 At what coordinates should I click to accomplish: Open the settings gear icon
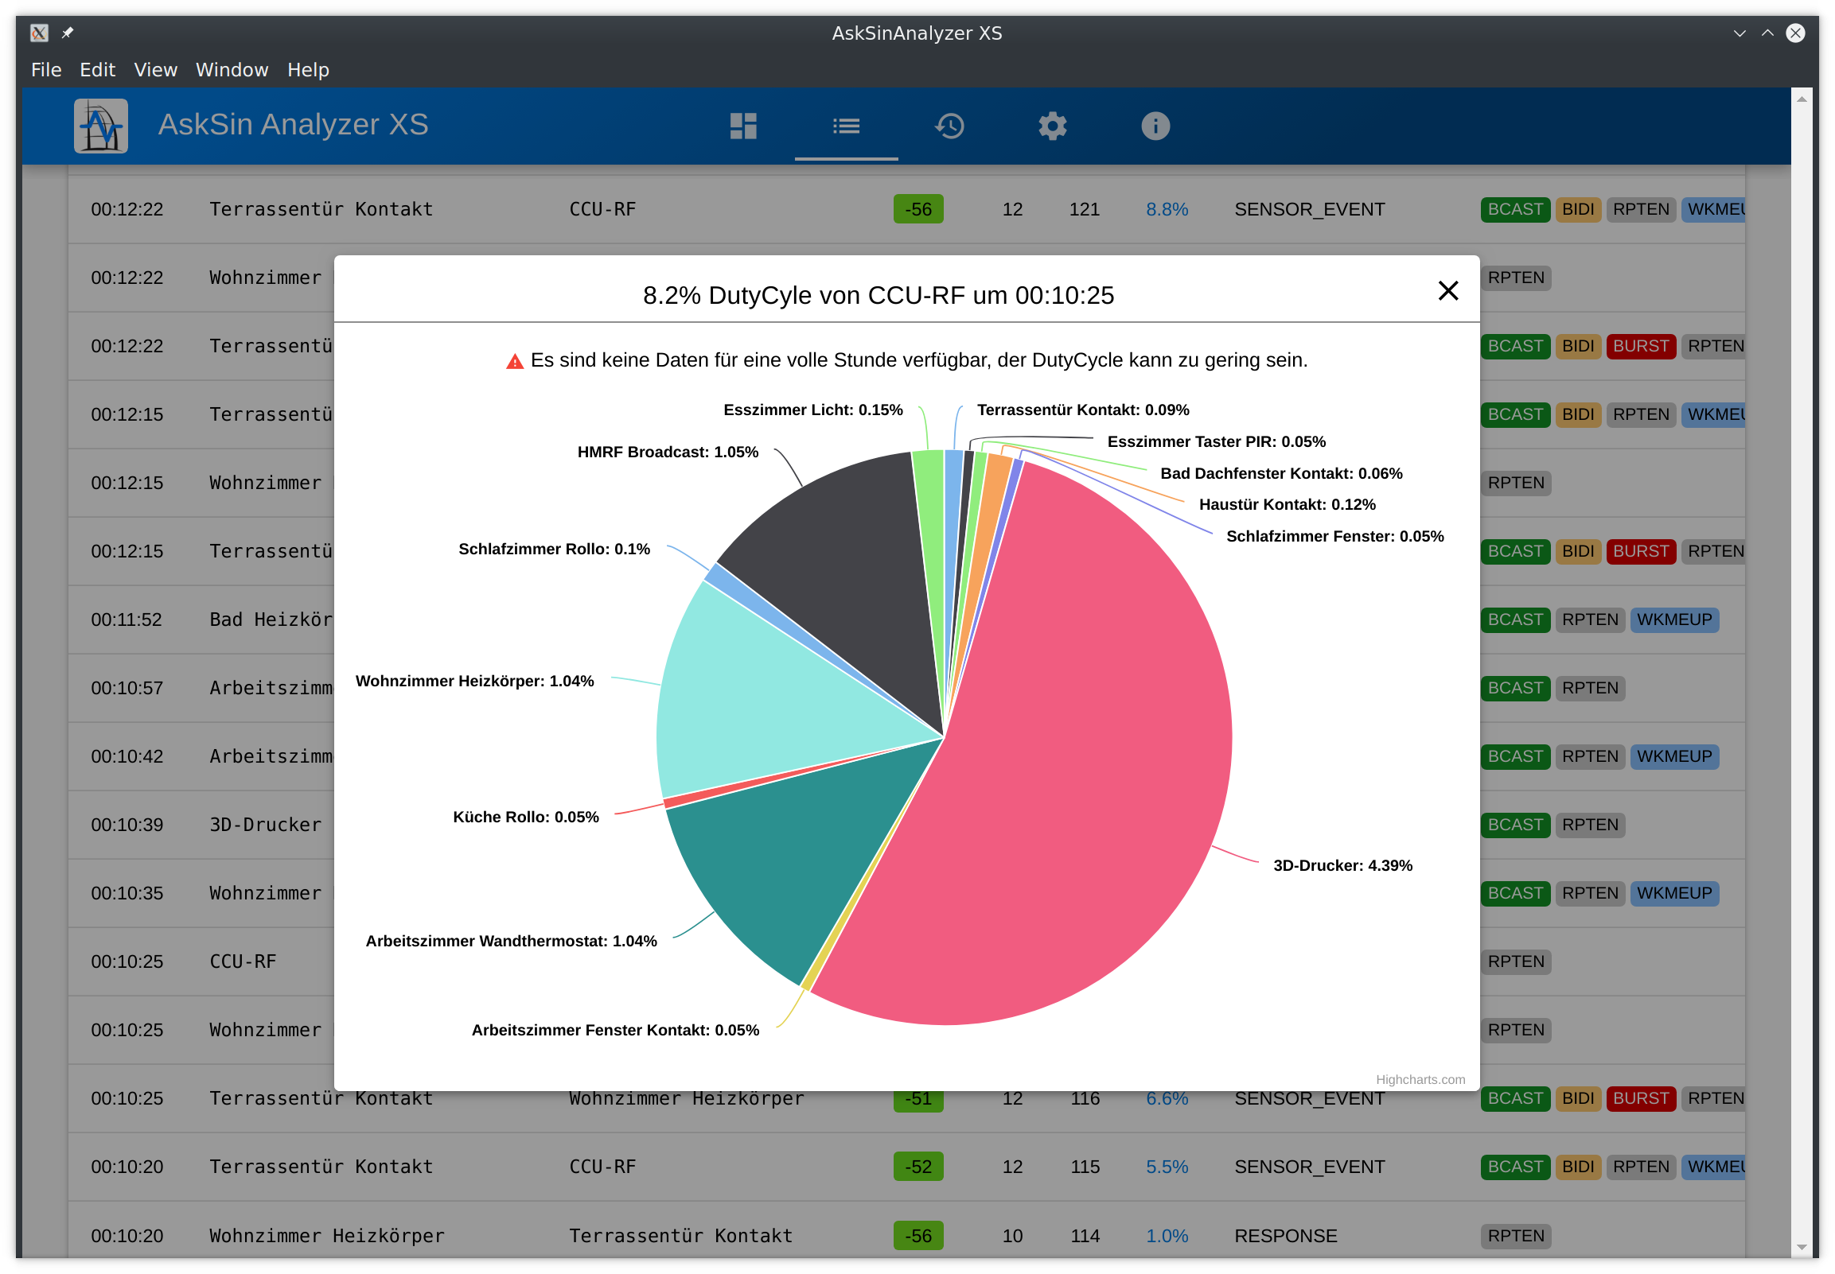tap(1052, 126)
